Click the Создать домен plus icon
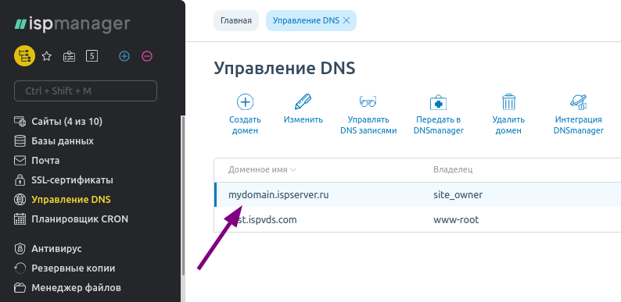Image resolution: width=621 pixels, height=302 pixels. [x=245, y=102]
